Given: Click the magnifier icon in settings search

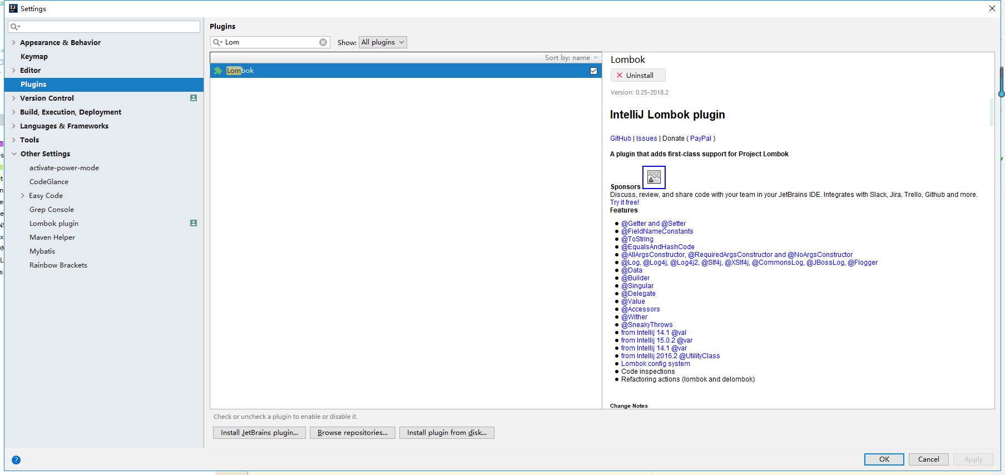Looking at the screenshot, I should [x=15, y=27].
